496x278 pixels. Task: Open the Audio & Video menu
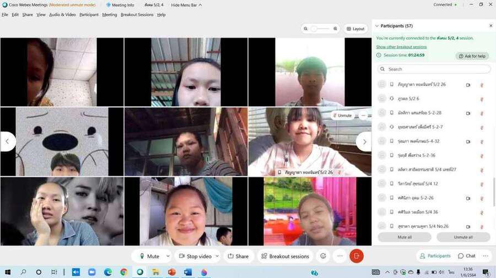pyautogui.click(x=62, y=15)
